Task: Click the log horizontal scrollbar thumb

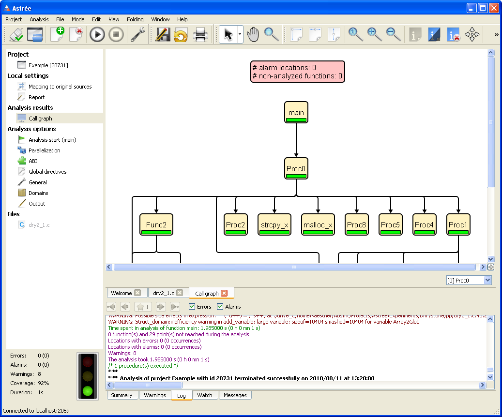Action: [148, 385]
